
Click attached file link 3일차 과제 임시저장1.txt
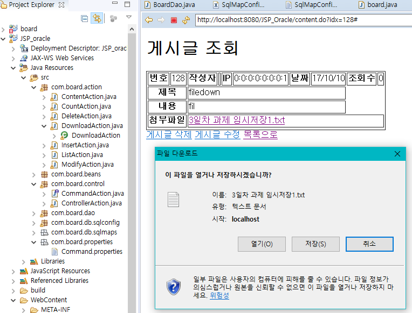237,120
